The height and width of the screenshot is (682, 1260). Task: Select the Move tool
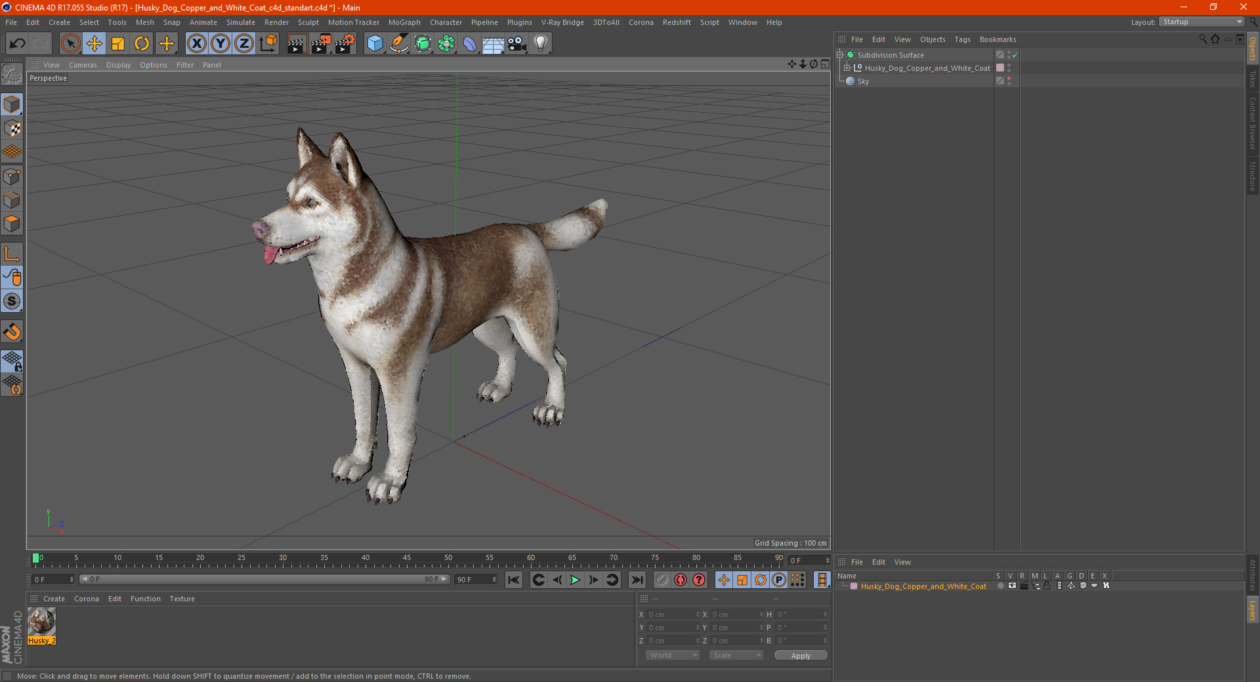pos(94,44)
